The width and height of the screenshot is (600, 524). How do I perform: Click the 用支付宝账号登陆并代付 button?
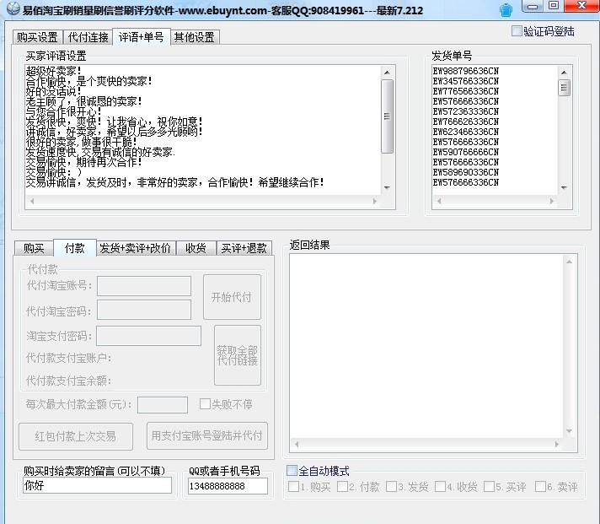[207, 436]
